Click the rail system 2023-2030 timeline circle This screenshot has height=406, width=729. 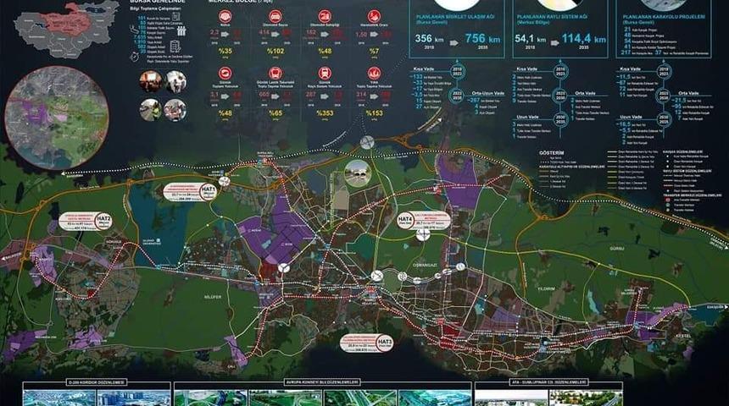pyautogui.click(x=560, y=96)
